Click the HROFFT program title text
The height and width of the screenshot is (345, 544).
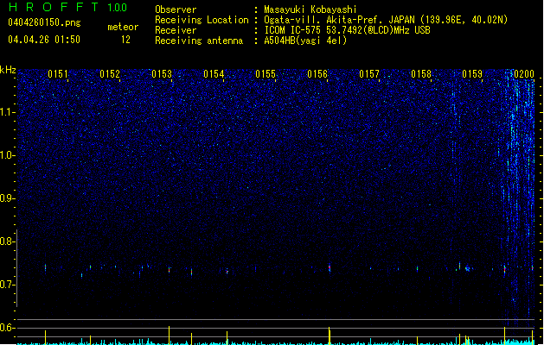(54, 7)
